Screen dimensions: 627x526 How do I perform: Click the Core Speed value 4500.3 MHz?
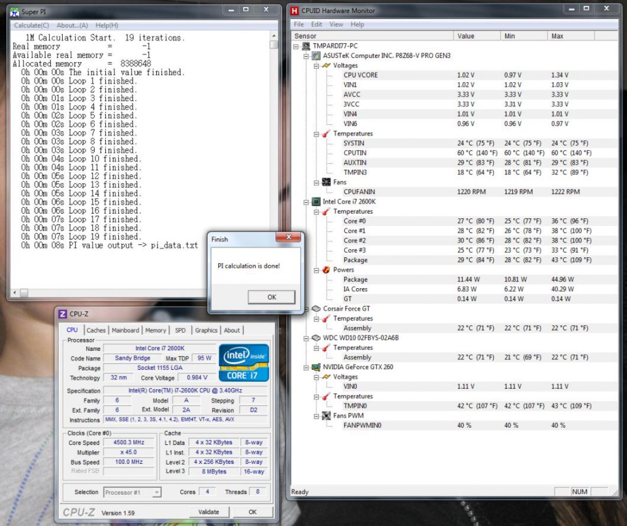(128, 442)
